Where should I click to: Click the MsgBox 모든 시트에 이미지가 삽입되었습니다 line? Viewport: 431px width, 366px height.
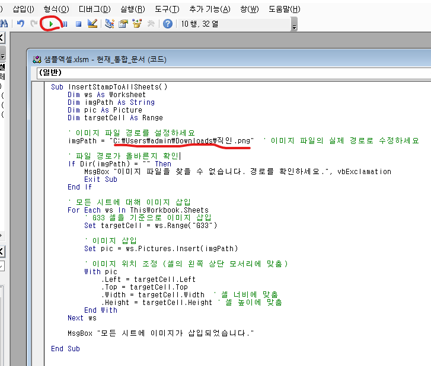[161, 333]
